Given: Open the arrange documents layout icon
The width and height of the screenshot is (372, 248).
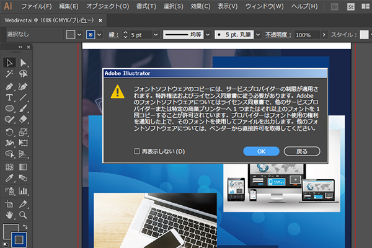Looking at the screenshot, I should tap(366, 6).
